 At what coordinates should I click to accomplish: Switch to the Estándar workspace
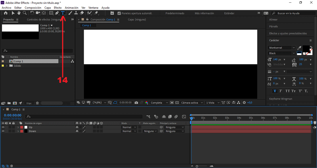[229, 13]
